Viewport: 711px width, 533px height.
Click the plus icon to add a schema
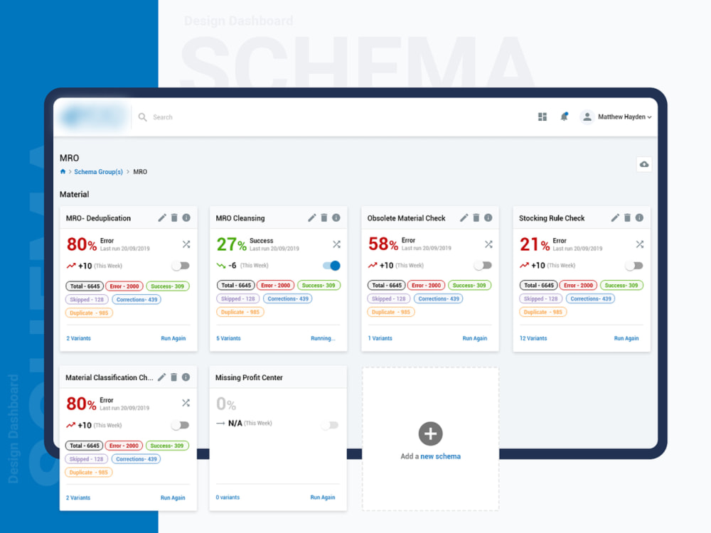pos(429,434)
